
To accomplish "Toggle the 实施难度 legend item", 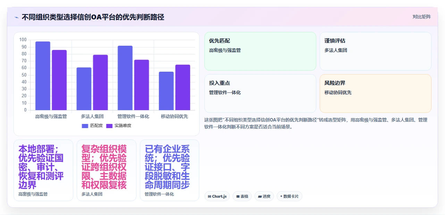I will click(119, 126).
